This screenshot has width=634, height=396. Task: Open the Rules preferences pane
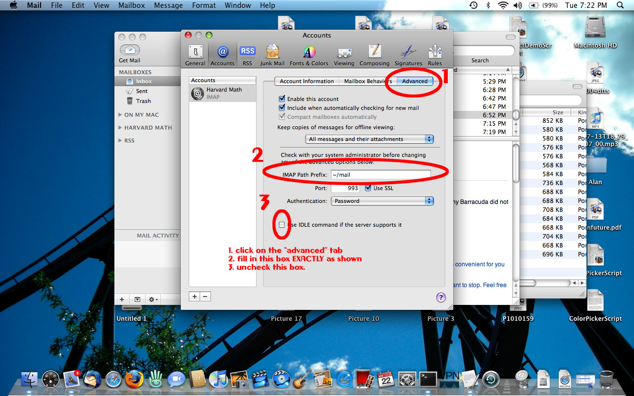(x=435, y=54)
